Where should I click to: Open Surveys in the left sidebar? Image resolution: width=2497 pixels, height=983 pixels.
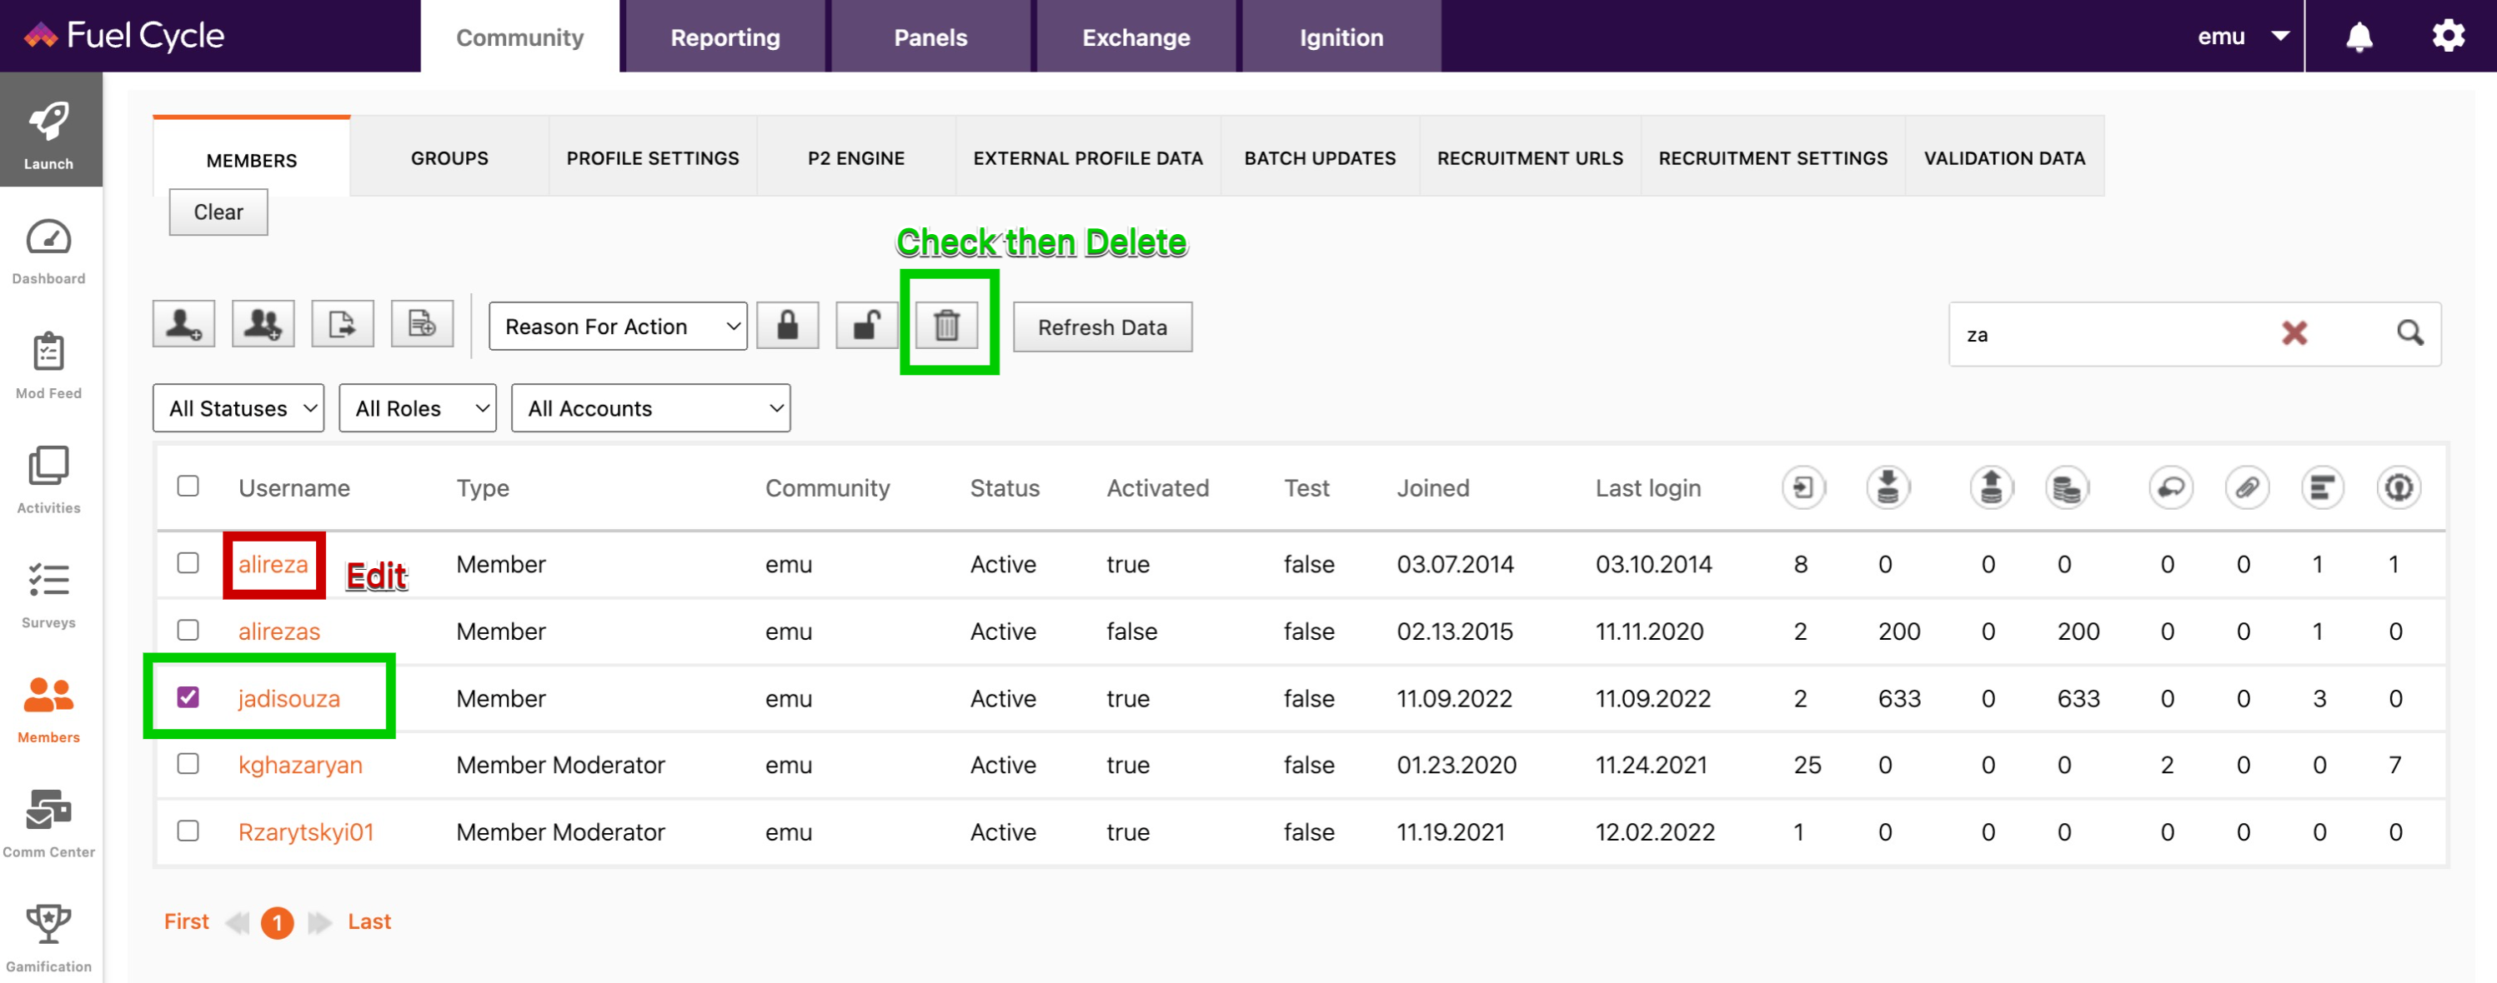click(48, 594)
